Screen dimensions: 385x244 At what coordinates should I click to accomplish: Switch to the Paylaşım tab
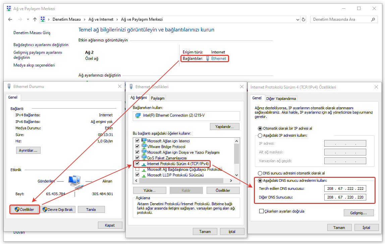(x=157, y=98)
